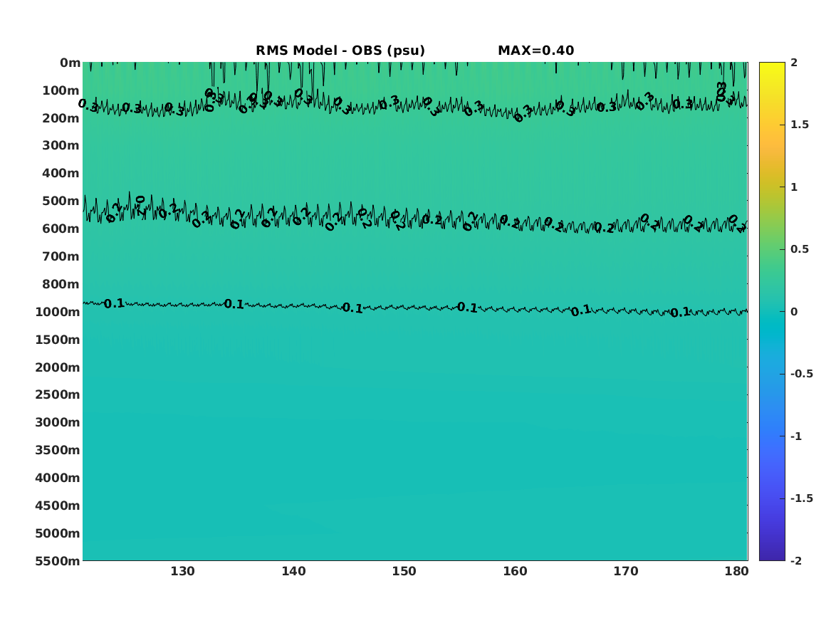Click the '2500m' depth axis label

[57, 394]
